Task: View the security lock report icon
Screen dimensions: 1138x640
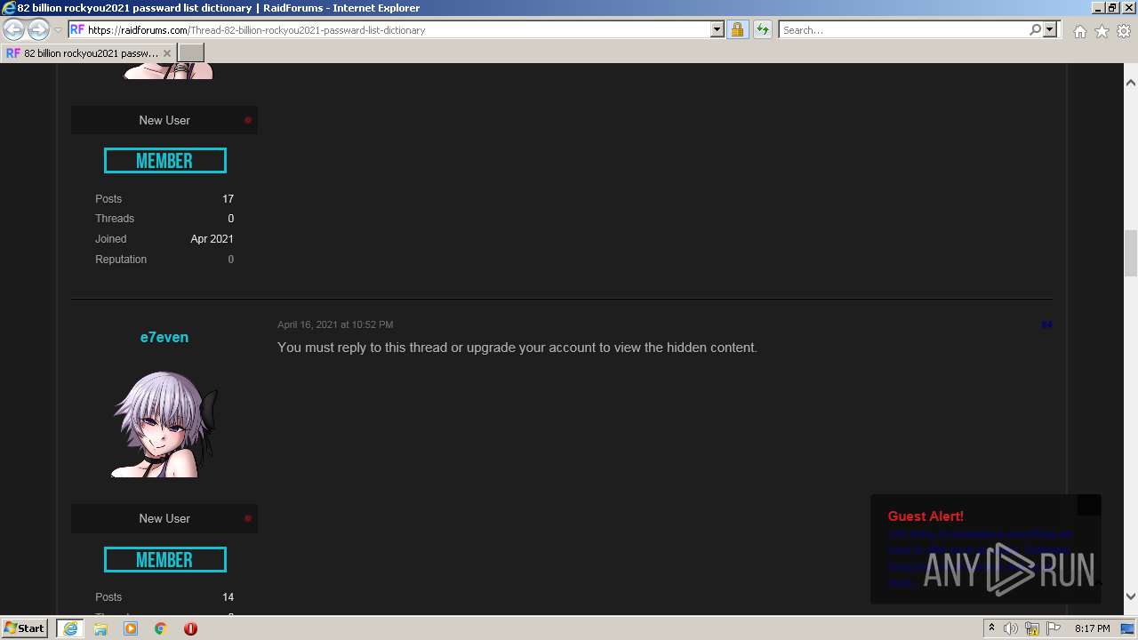Action: click(x=737, y=29)
